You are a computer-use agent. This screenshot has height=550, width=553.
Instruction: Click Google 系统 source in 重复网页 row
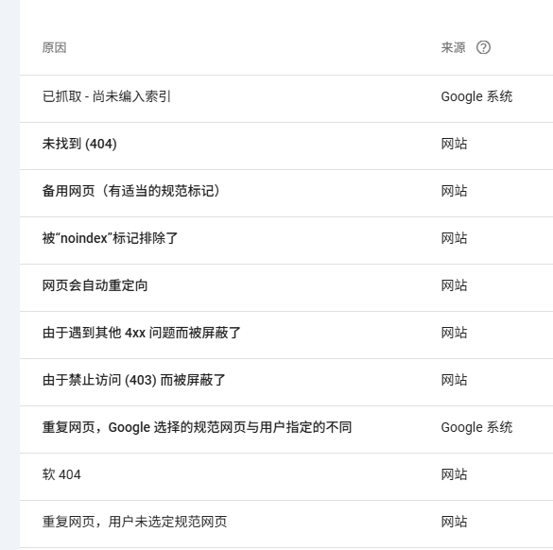coord(476,427)
